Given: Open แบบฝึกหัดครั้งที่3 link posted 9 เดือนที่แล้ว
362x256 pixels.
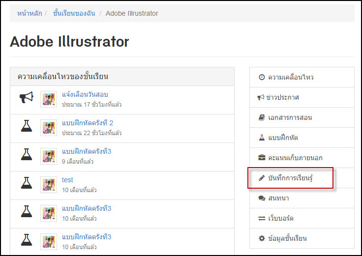Looking at the screenshot, I should click(87, 151).
